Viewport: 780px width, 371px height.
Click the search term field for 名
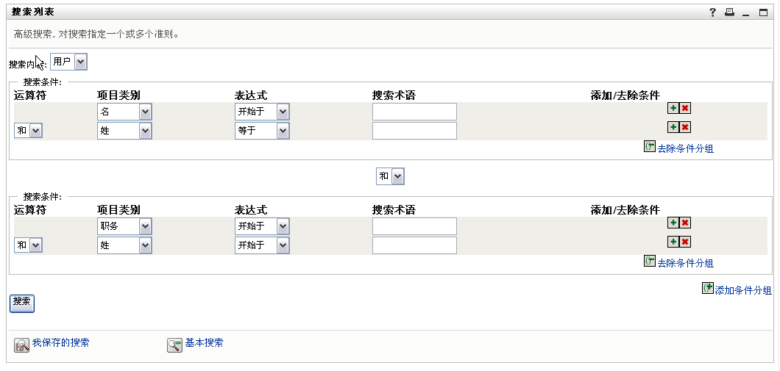pyautogui.click(x=414, y=112)
